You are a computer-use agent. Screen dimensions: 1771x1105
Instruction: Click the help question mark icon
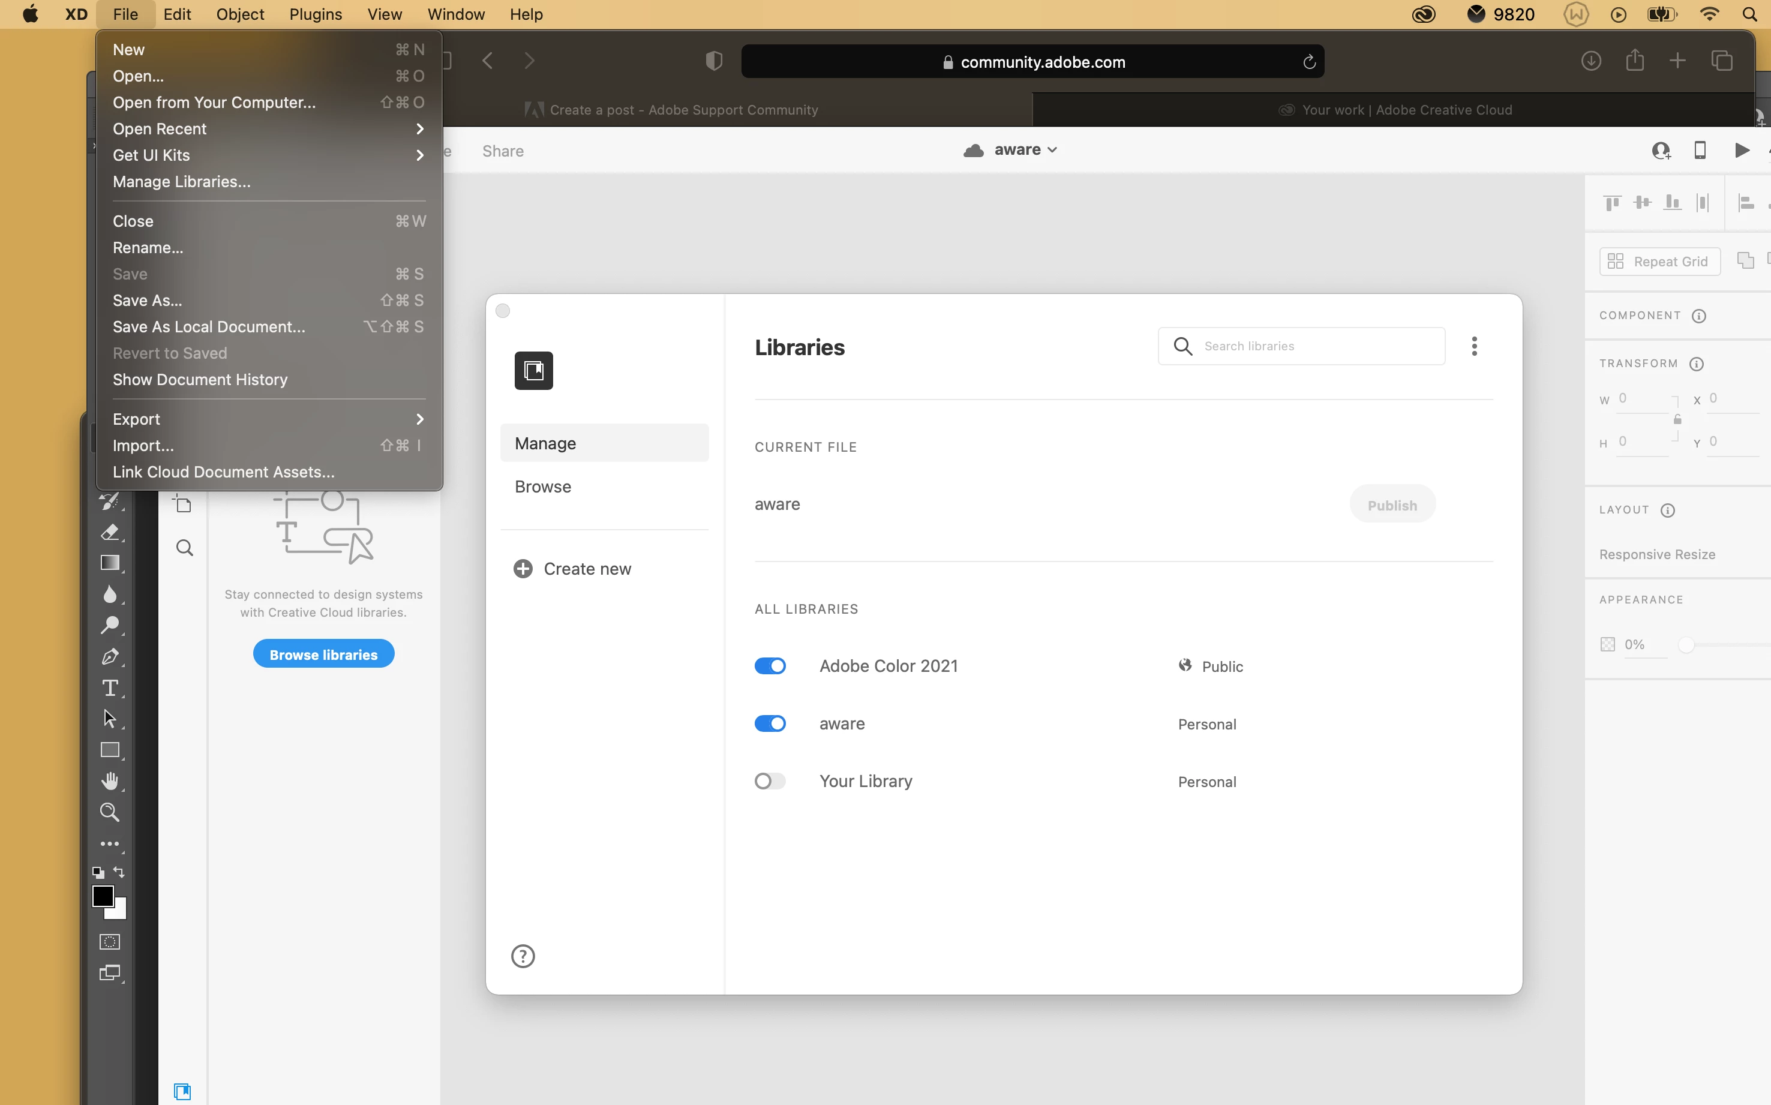(523, 956)
